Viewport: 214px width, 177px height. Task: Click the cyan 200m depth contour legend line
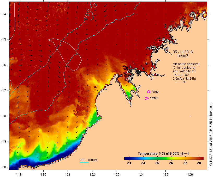click(84, 162)
